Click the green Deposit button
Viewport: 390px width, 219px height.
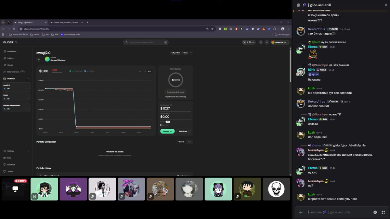pyautogui.click(x=167, y=131)
